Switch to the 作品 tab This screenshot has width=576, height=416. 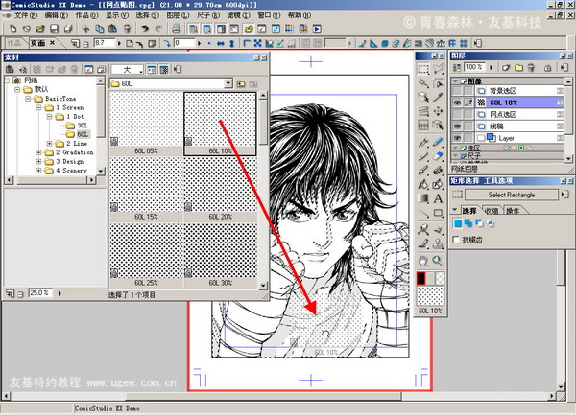click(14, 43)
